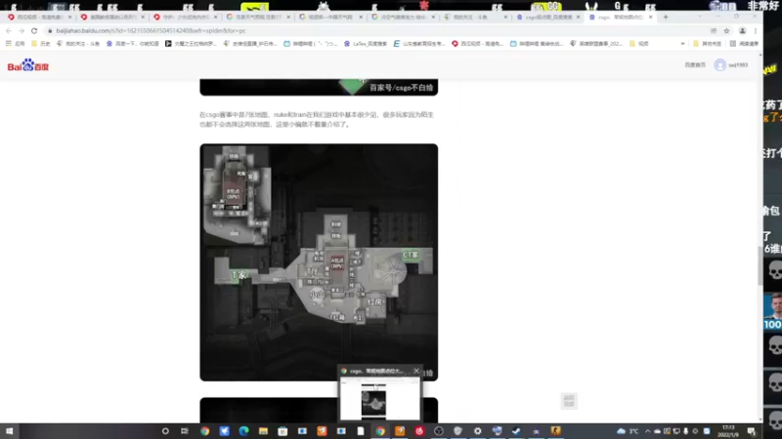The width and height of the screenshot is (782, 439).
Task: Open the 历史 bookmark folder
Action: click(41, 44)
